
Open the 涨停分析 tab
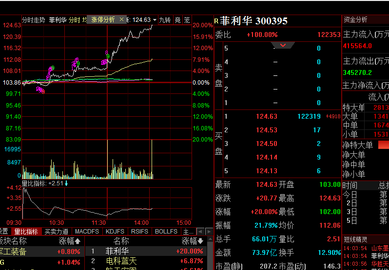point(103,19)
